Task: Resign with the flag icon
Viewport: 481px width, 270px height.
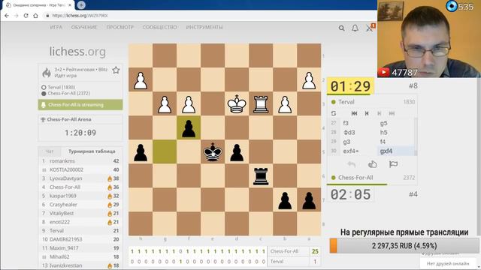Action: pos(393,164)
